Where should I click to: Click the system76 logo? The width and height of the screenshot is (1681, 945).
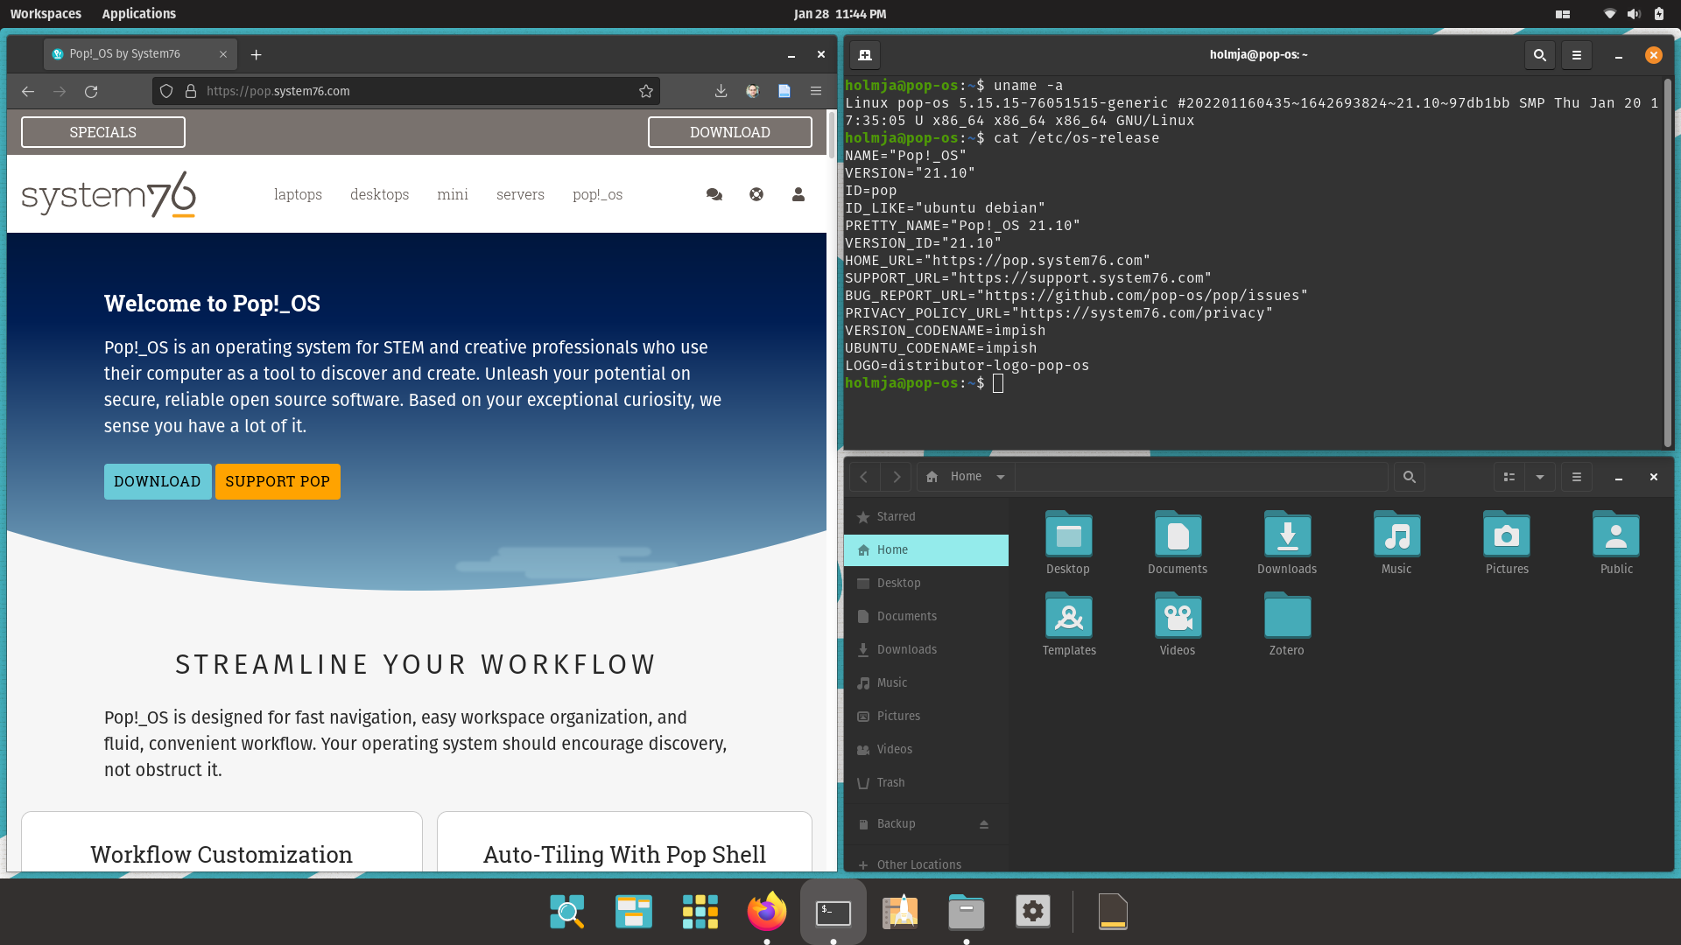pyautogui.click(x=109, y=194)
